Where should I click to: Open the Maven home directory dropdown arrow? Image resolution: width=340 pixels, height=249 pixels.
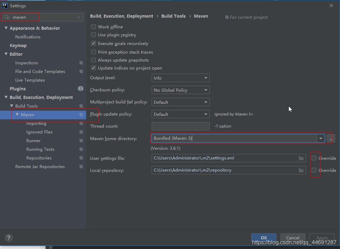(321, 138)
